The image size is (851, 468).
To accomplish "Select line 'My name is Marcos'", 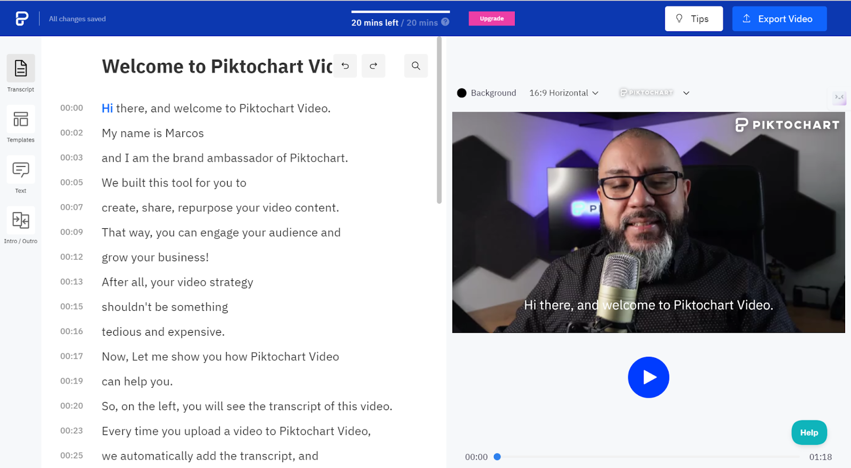I will click(x=153, y=133).
